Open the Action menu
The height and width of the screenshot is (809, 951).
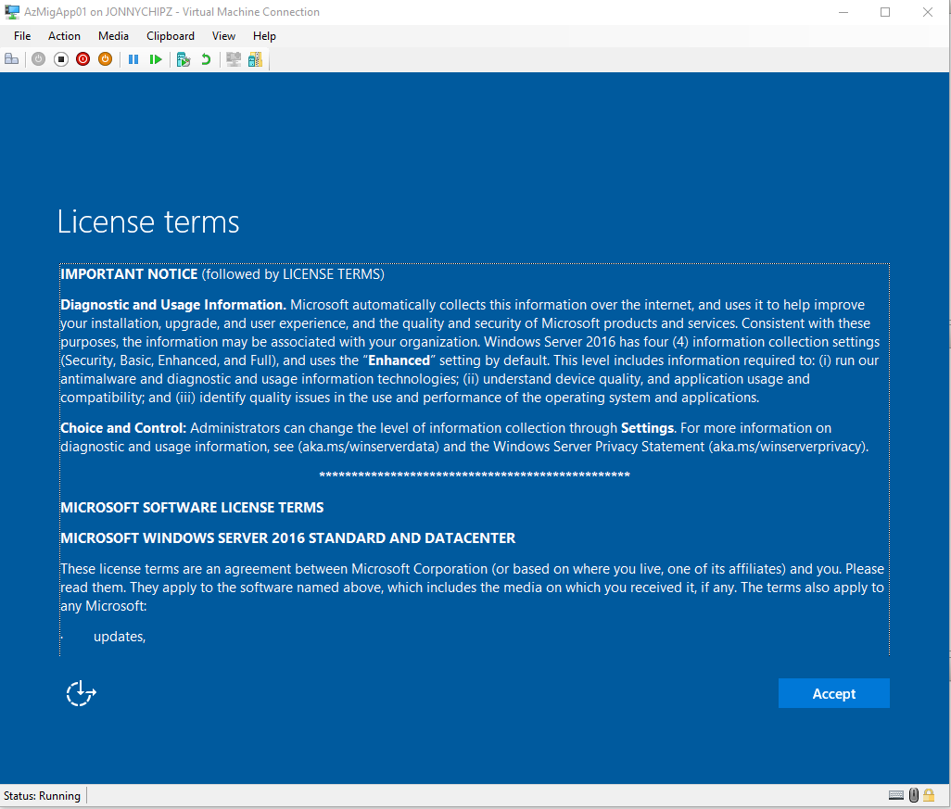65,36
